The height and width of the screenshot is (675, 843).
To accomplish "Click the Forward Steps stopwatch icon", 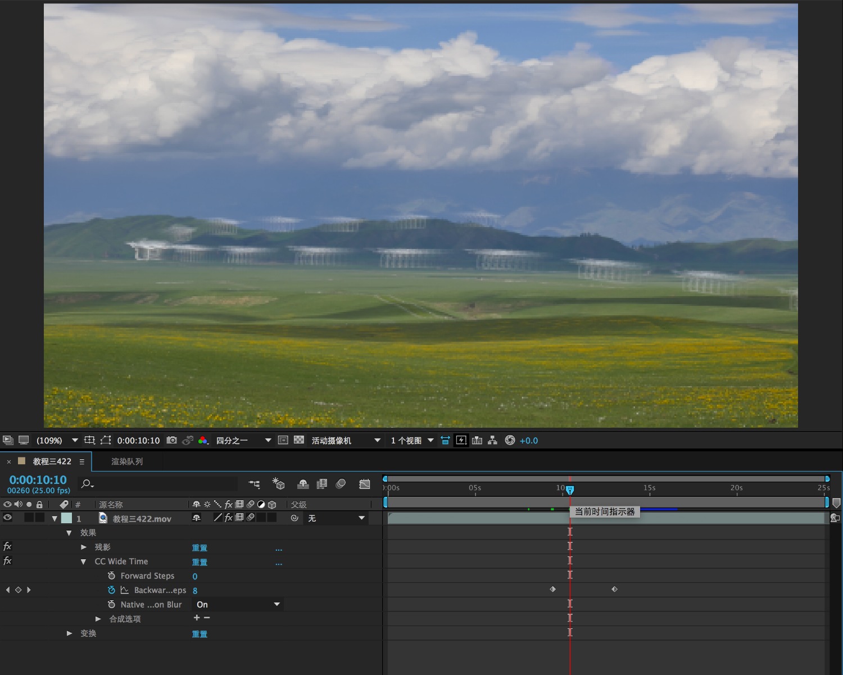I will [111, 576].
